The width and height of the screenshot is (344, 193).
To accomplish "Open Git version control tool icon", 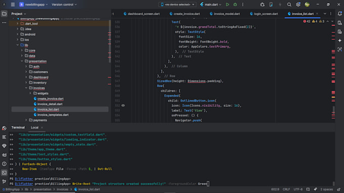I will click(x=4, y=181).
